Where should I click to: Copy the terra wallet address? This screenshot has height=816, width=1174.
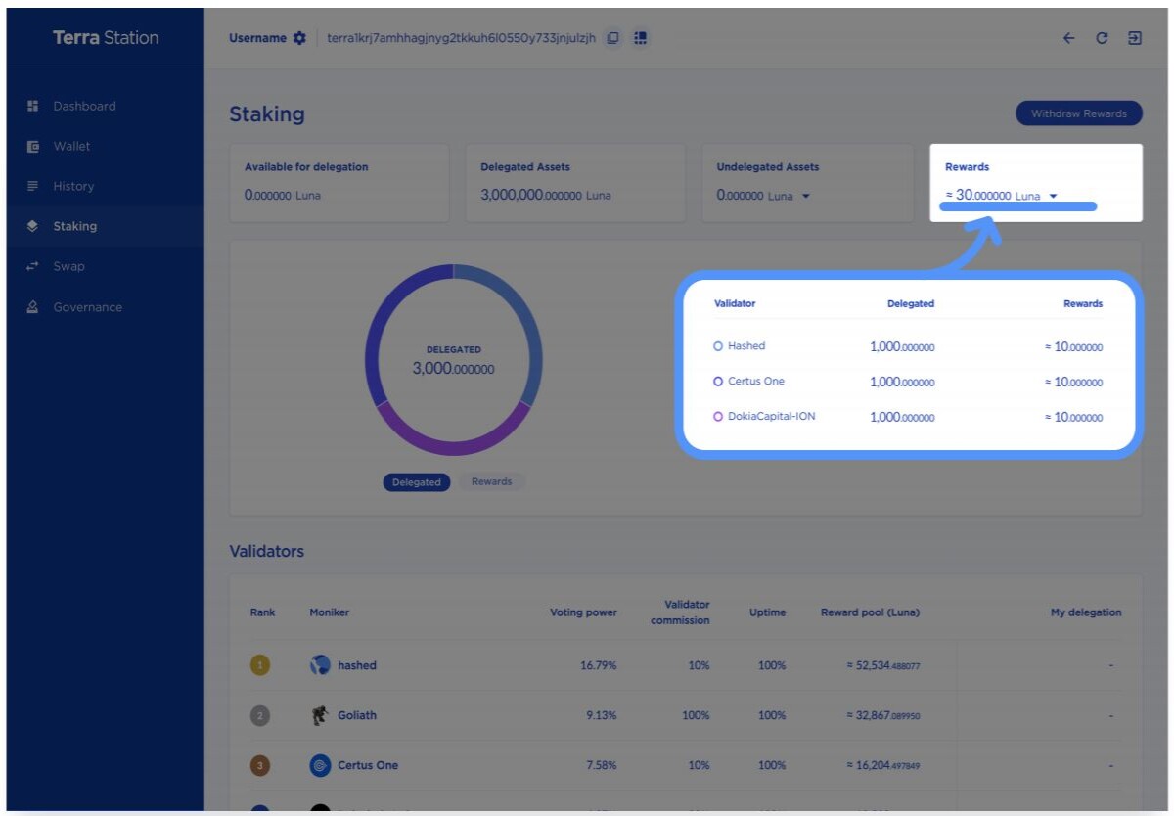click(612, 38)
